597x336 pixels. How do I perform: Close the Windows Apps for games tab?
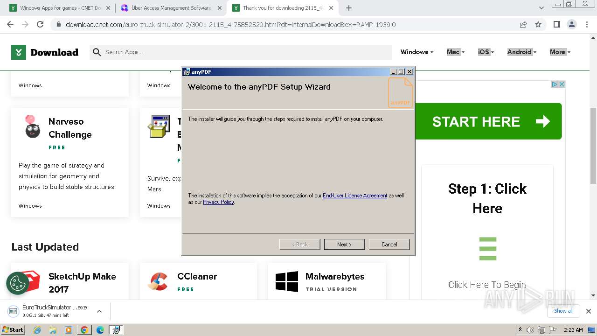click(x=108, y=8)
